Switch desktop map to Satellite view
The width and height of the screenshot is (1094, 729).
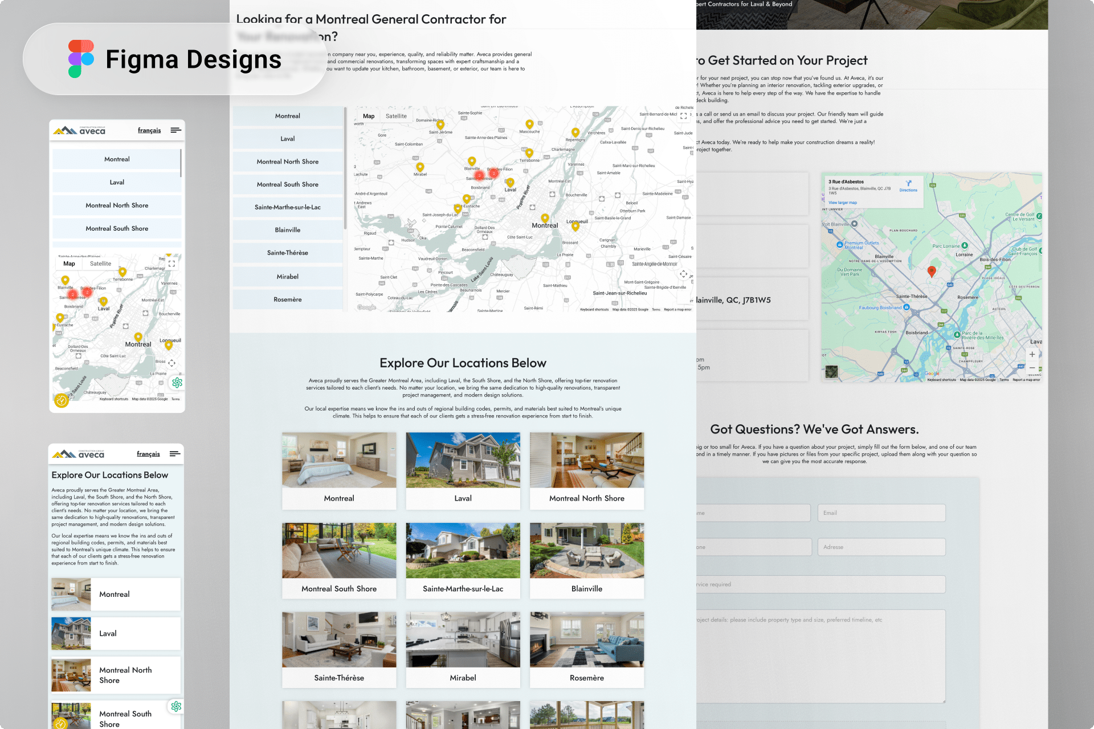pos(396,116)
